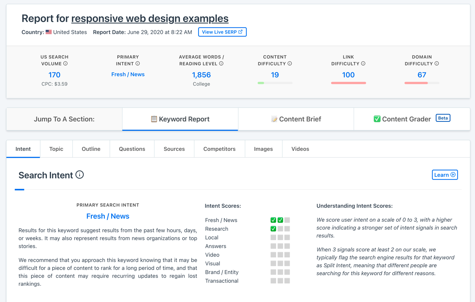Screen dimensions: 475x302
Task: Select the Topic tab
Action: point(56,149)
